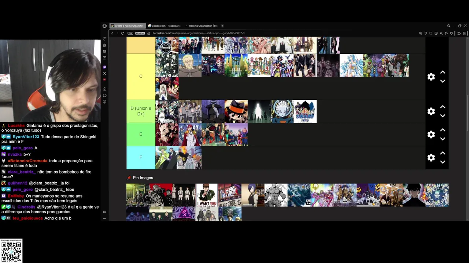
Task: Open page zoom control in address bar
Action: [421, 33]
